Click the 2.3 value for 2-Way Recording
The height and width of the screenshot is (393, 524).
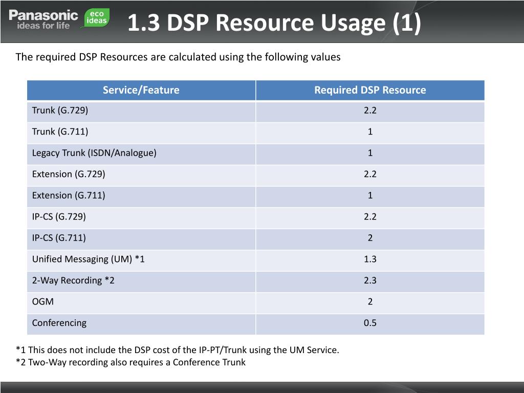click(x=370, y=280)
